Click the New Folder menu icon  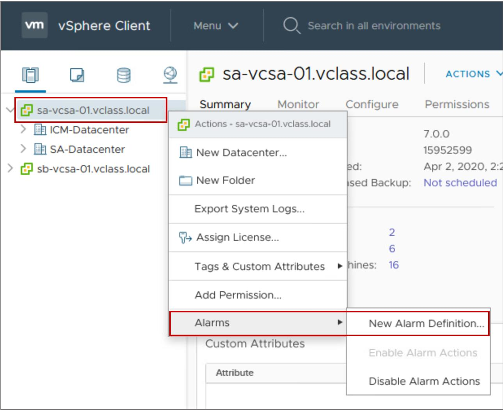[185, 180]
